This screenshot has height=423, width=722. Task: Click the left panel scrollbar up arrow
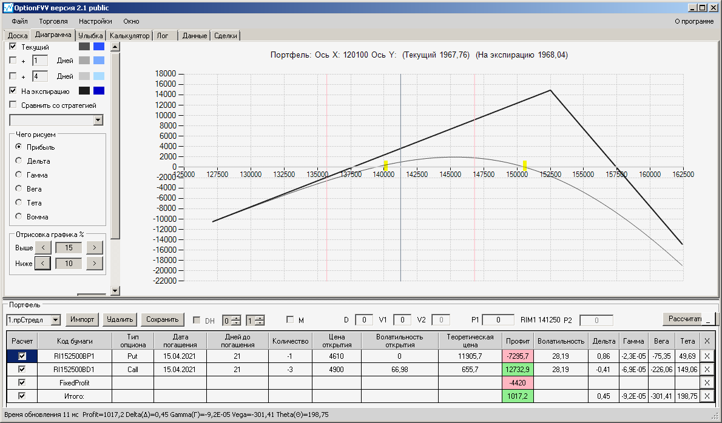pyautogui.click(x=115, y=47)
